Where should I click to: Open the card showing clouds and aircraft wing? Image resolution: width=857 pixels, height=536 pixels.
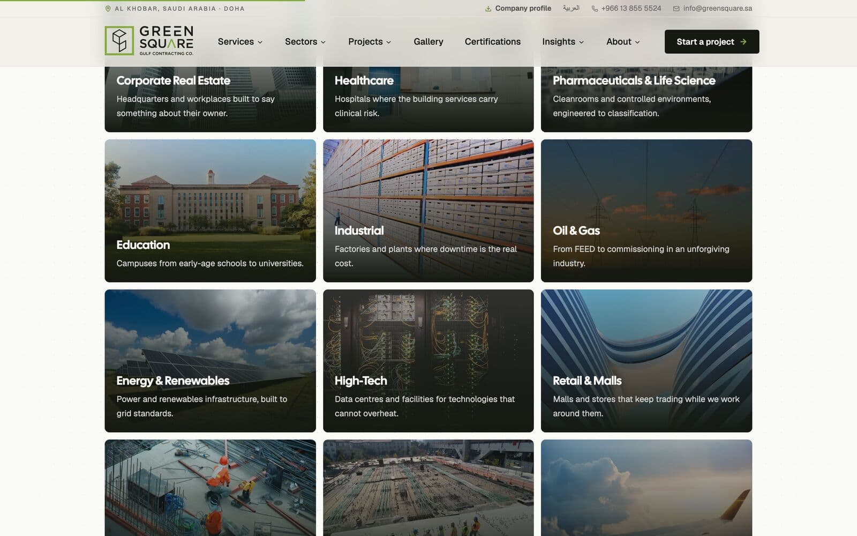646,488
